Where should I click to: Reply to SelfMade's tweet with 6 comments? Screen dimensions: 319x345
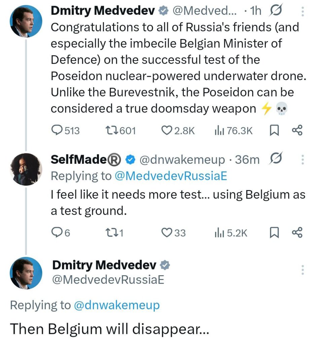56,232
